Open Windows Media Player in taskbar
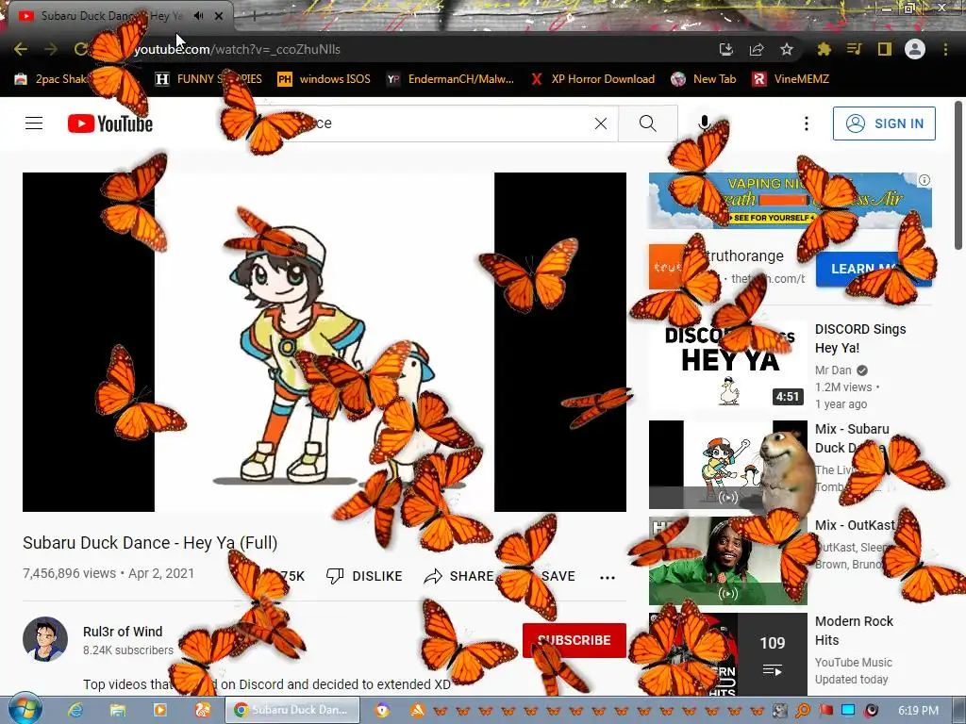Screen dimensions: 966x724 pos(159,711)
